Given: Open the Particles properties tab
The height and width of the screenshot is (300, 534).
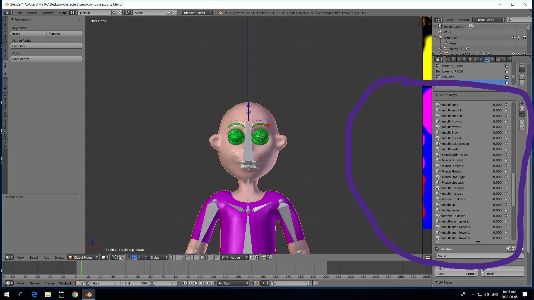Looking at the screenshot, I should coord(504,59).
